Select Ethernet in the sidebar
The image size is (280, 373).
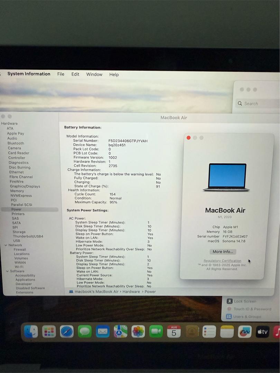pos(17,172)
